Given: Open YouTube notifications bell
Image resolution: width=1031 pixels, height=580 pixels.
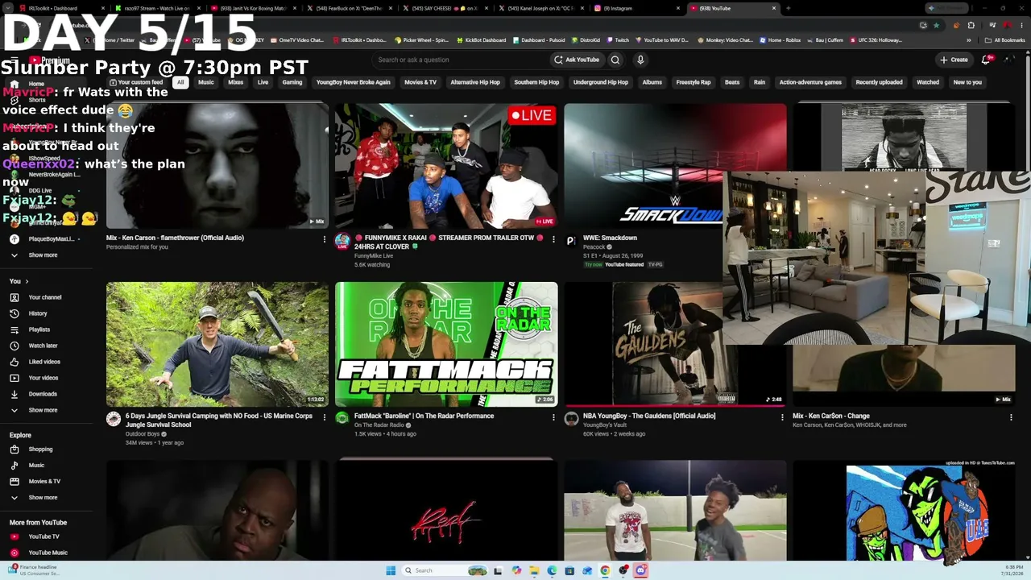Looking at the screenshot, I should 987,60.
